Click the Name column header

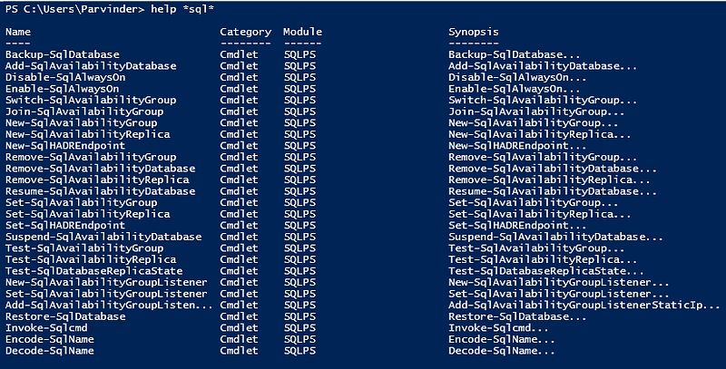18,32
